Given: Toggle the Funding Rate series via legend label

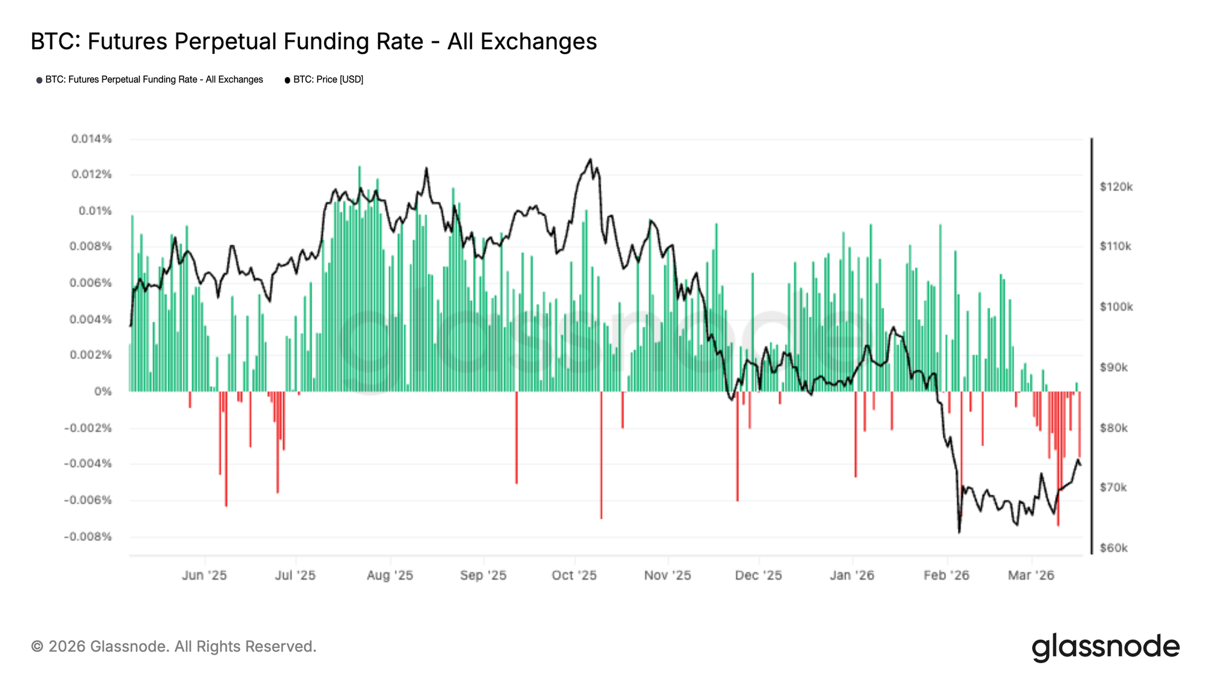Looking at the screenshot, I should (154, 79).
